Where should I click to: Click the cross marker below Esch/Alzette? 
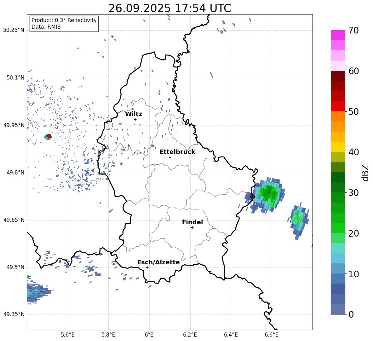pyautogui.click(x=147, y=268)
